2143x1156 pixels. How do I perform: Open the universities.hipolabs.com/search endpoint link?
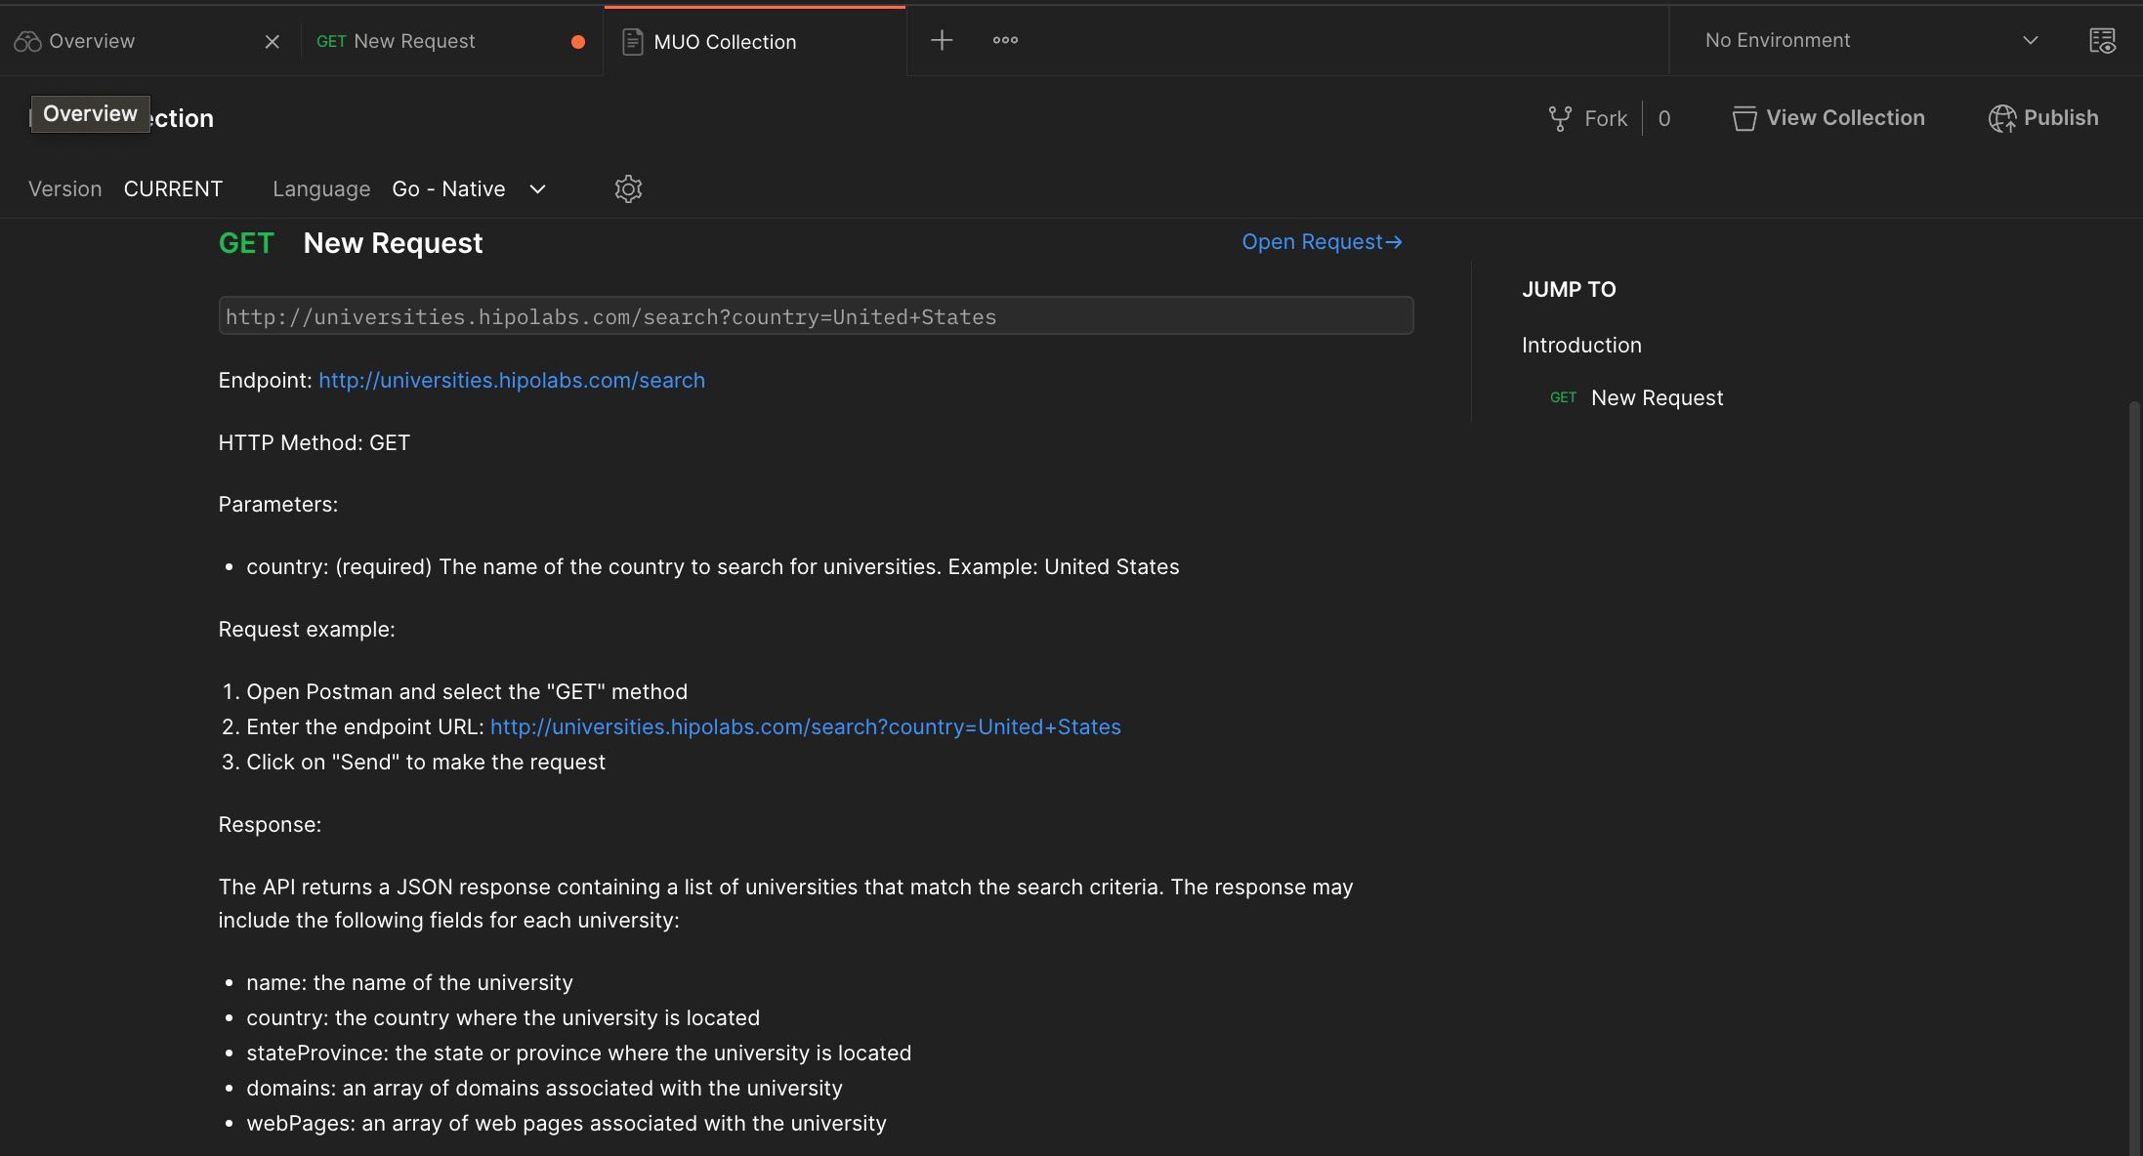pos(511,380)
